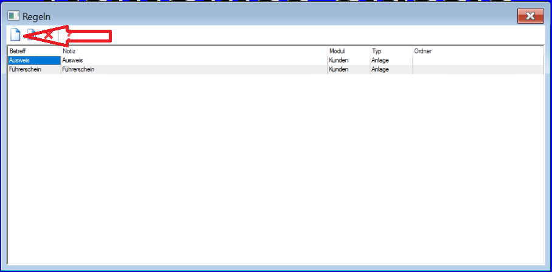Sort rules by the Betreff column header
This screenshot has width=552, height=272.
click(34, 52)
